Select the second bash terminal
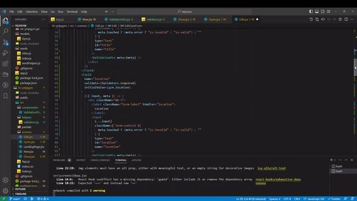The height and width of the screenshot is (201, 357). point(339,171)
